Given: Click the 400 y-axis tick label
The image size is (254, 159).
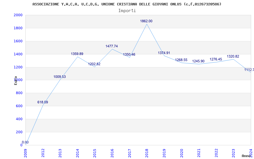Looking at the screenshot, I should pos(19,119).
